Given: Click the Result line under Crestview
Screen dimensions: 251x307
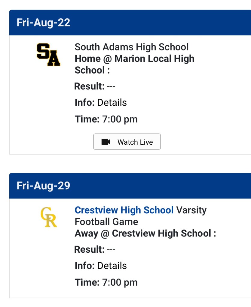Looking at the screenshot, I should (95, 250).
